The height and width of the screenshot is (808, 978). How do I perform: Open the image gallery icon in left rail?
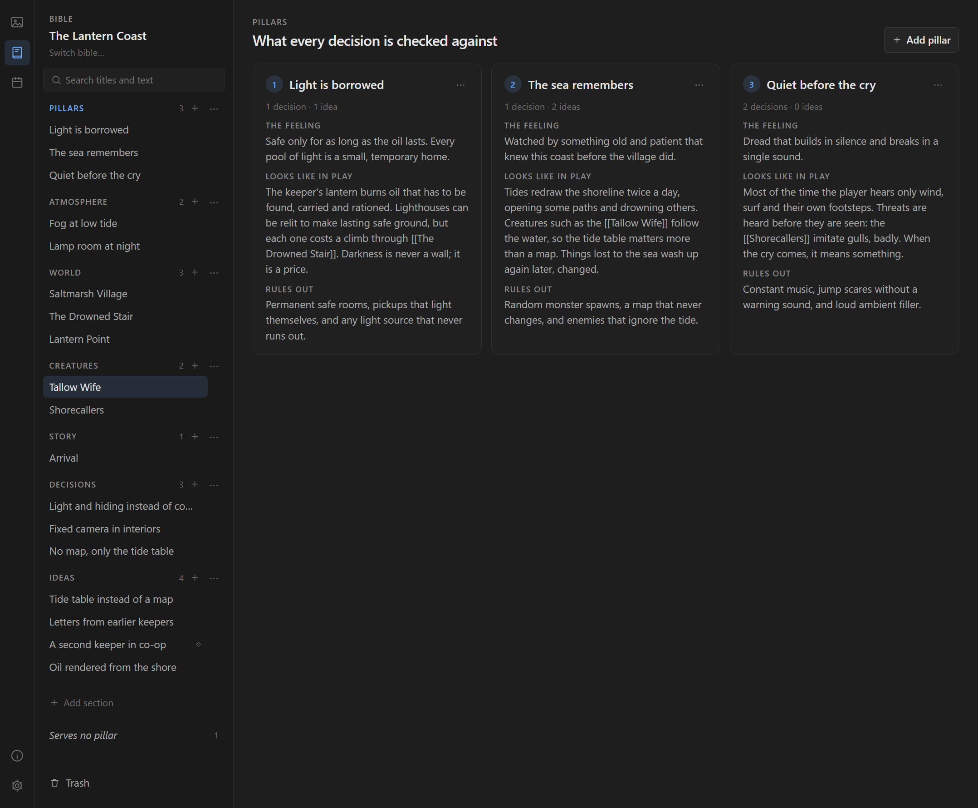17,22
